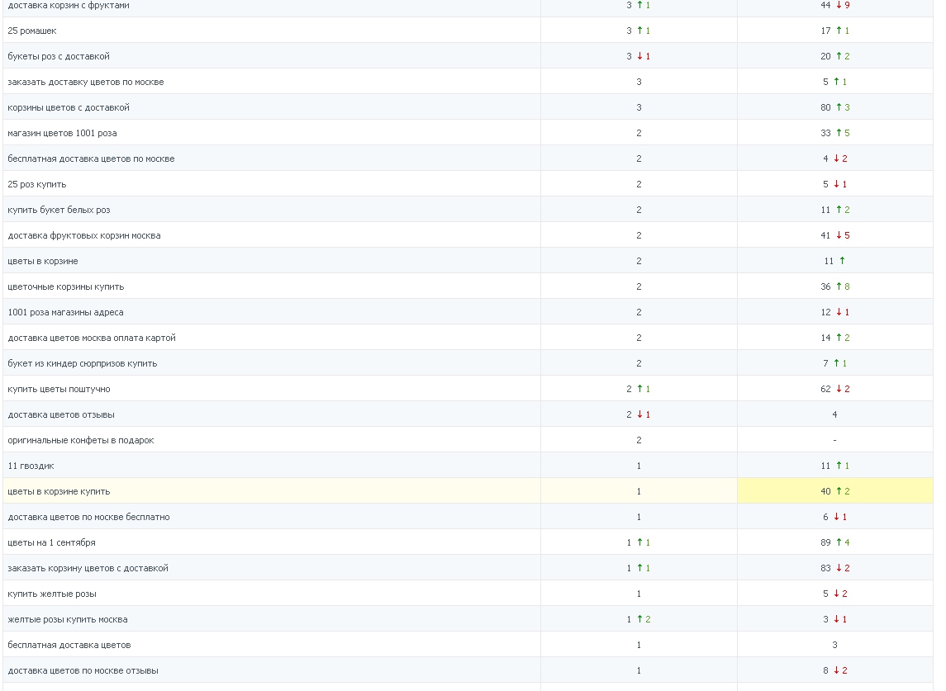Image resolution: width=946 pixels, height=691 pixels.
Task: Click 'заказать доставку цветов по москве'
Action: coord(86,82)
